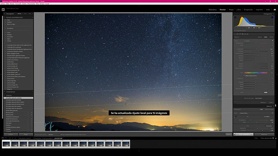Click Automático tone button
The width and height of the screenshot is (278, 156).
coord(269,126)
